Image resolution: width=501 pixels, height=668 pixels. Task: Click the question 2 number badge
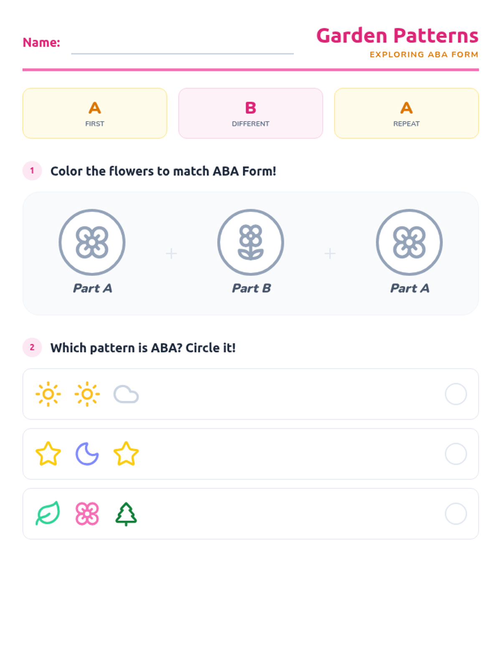pyautogui.click(x=32, y=347)
